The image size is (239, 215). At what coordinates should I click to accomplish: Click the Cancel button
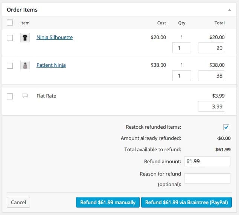[18, 202]
